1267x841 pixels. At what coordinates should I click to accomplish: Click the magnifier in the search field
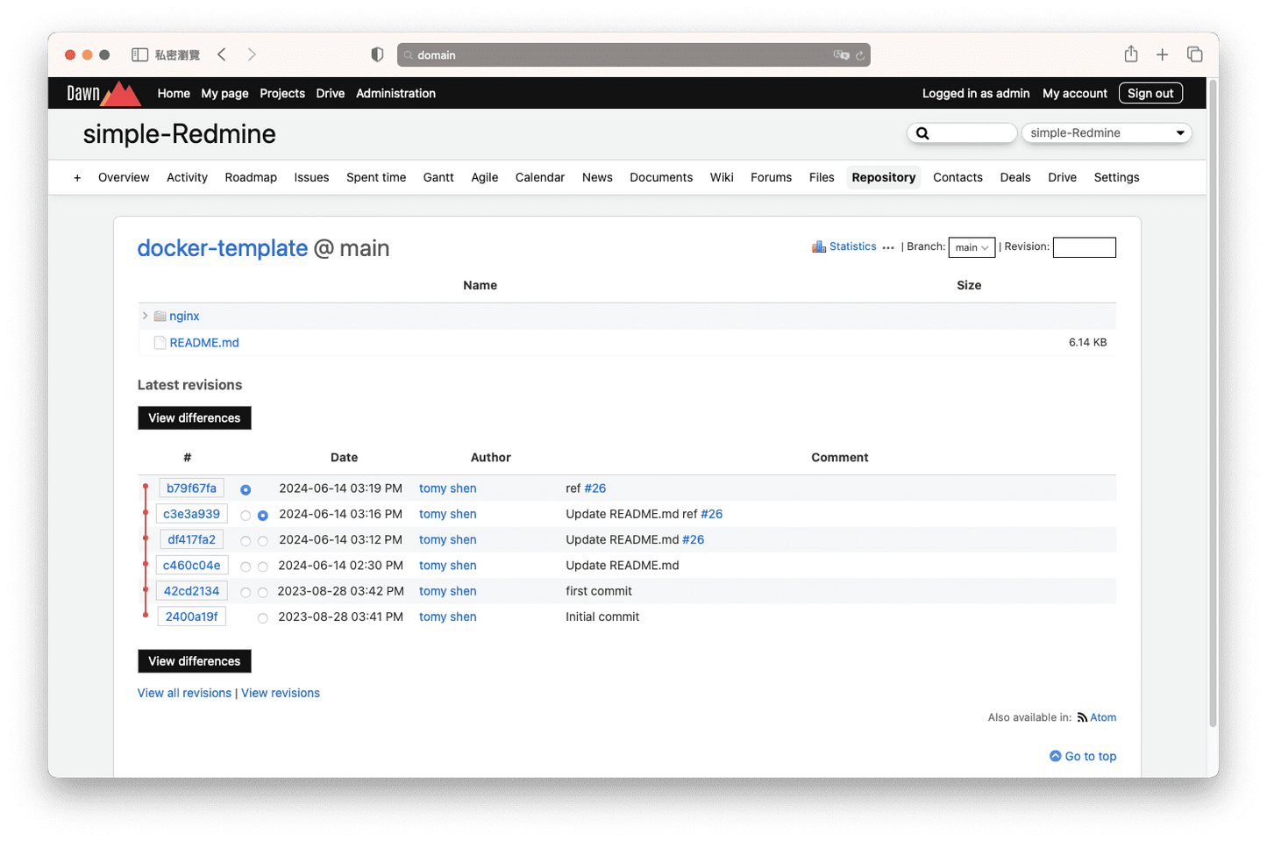point(922,132)
